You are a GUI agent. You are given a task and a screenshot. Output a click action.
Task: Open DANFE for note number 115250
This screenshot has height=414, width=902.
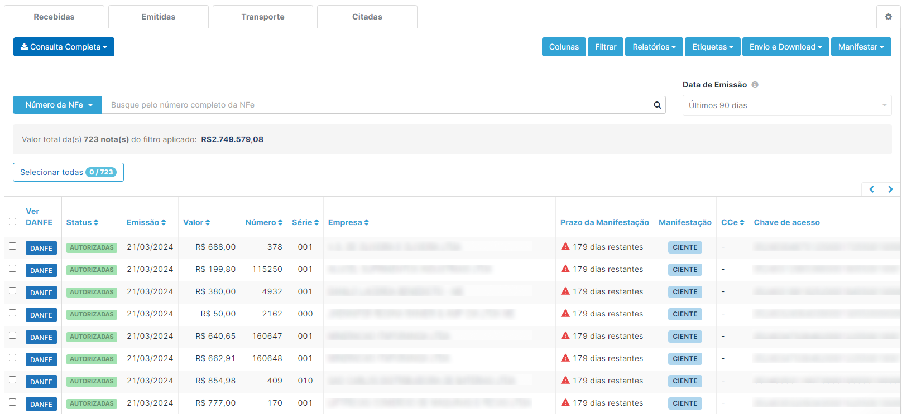coord(41,270)
